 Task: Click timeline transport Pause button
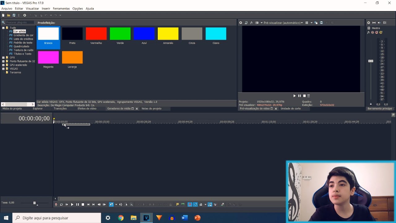[77, 204]
